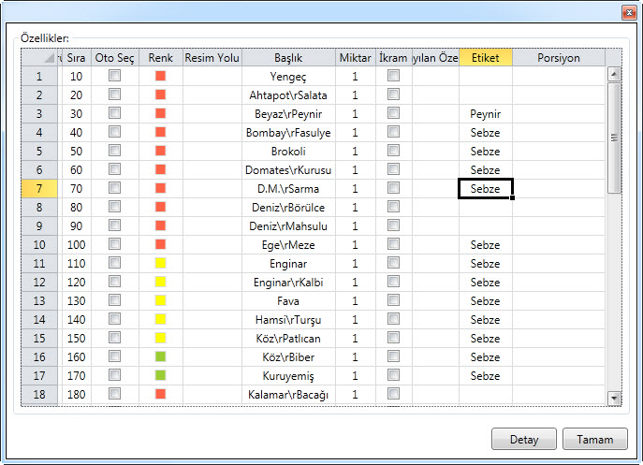This screenshot has height=465, width=643.
Task: Check Oto Seç for the Fava row
Action: point(114,300)
